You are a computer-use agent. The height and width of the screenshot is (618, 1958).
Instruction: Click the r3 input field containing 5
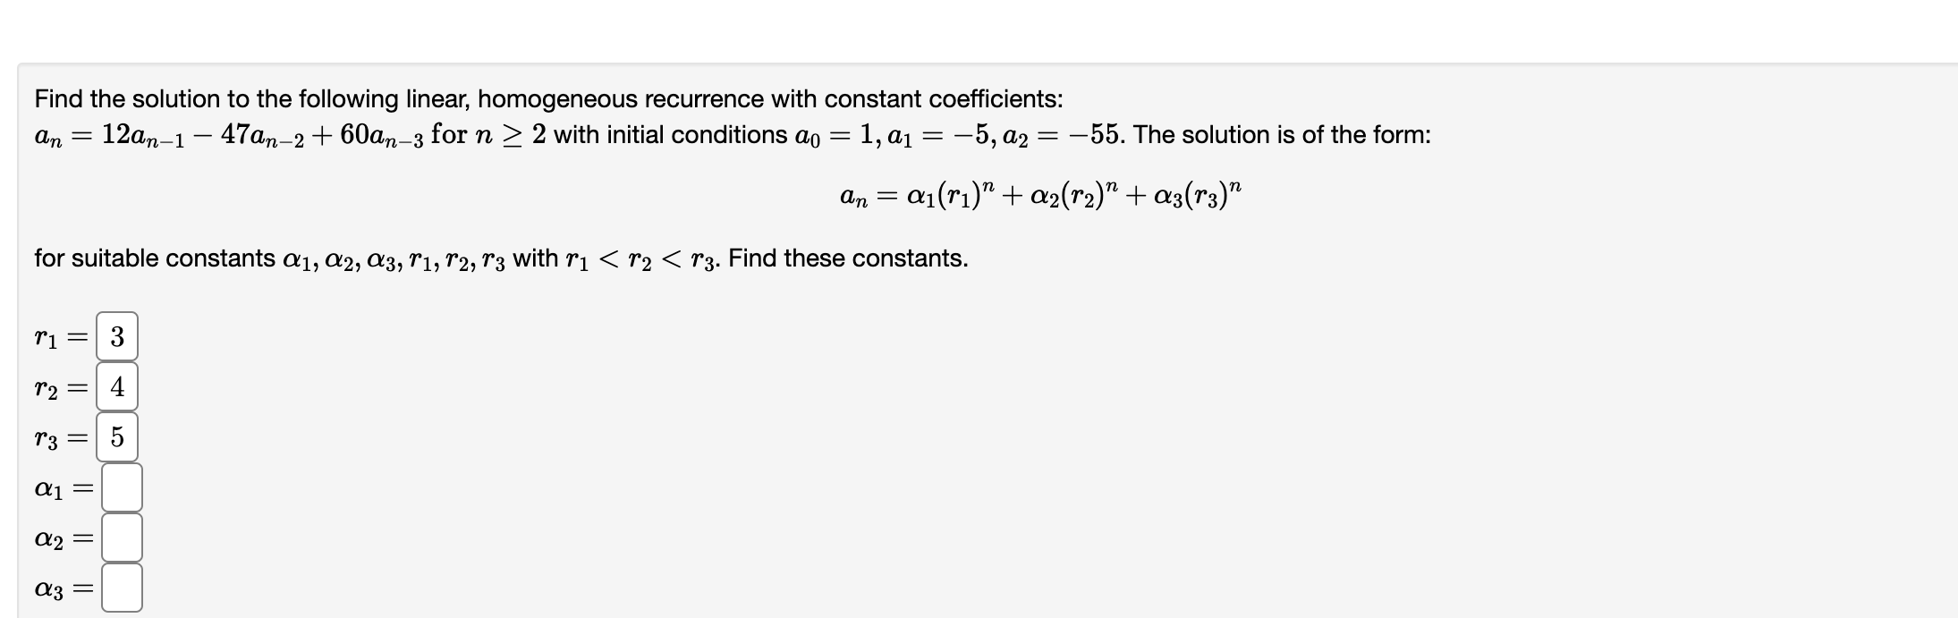coord(119,437)
